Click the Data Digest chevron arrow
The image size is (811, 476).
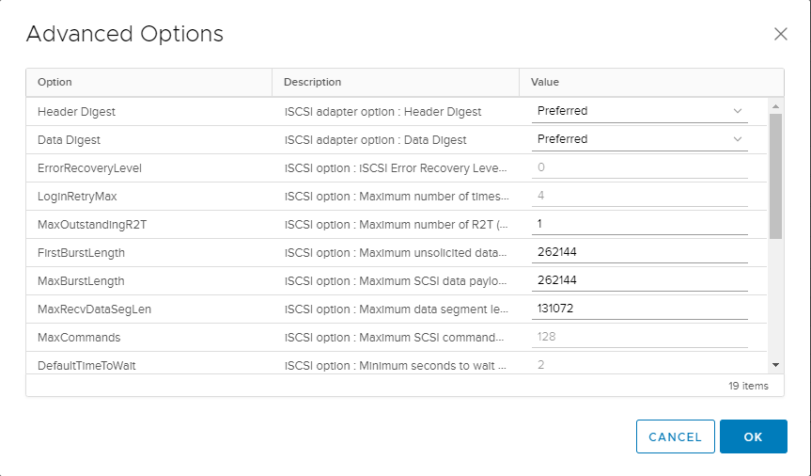738,139
